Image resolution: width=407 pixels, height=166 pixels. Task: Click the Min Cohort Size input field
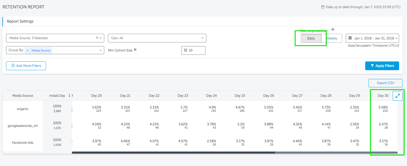196,50
